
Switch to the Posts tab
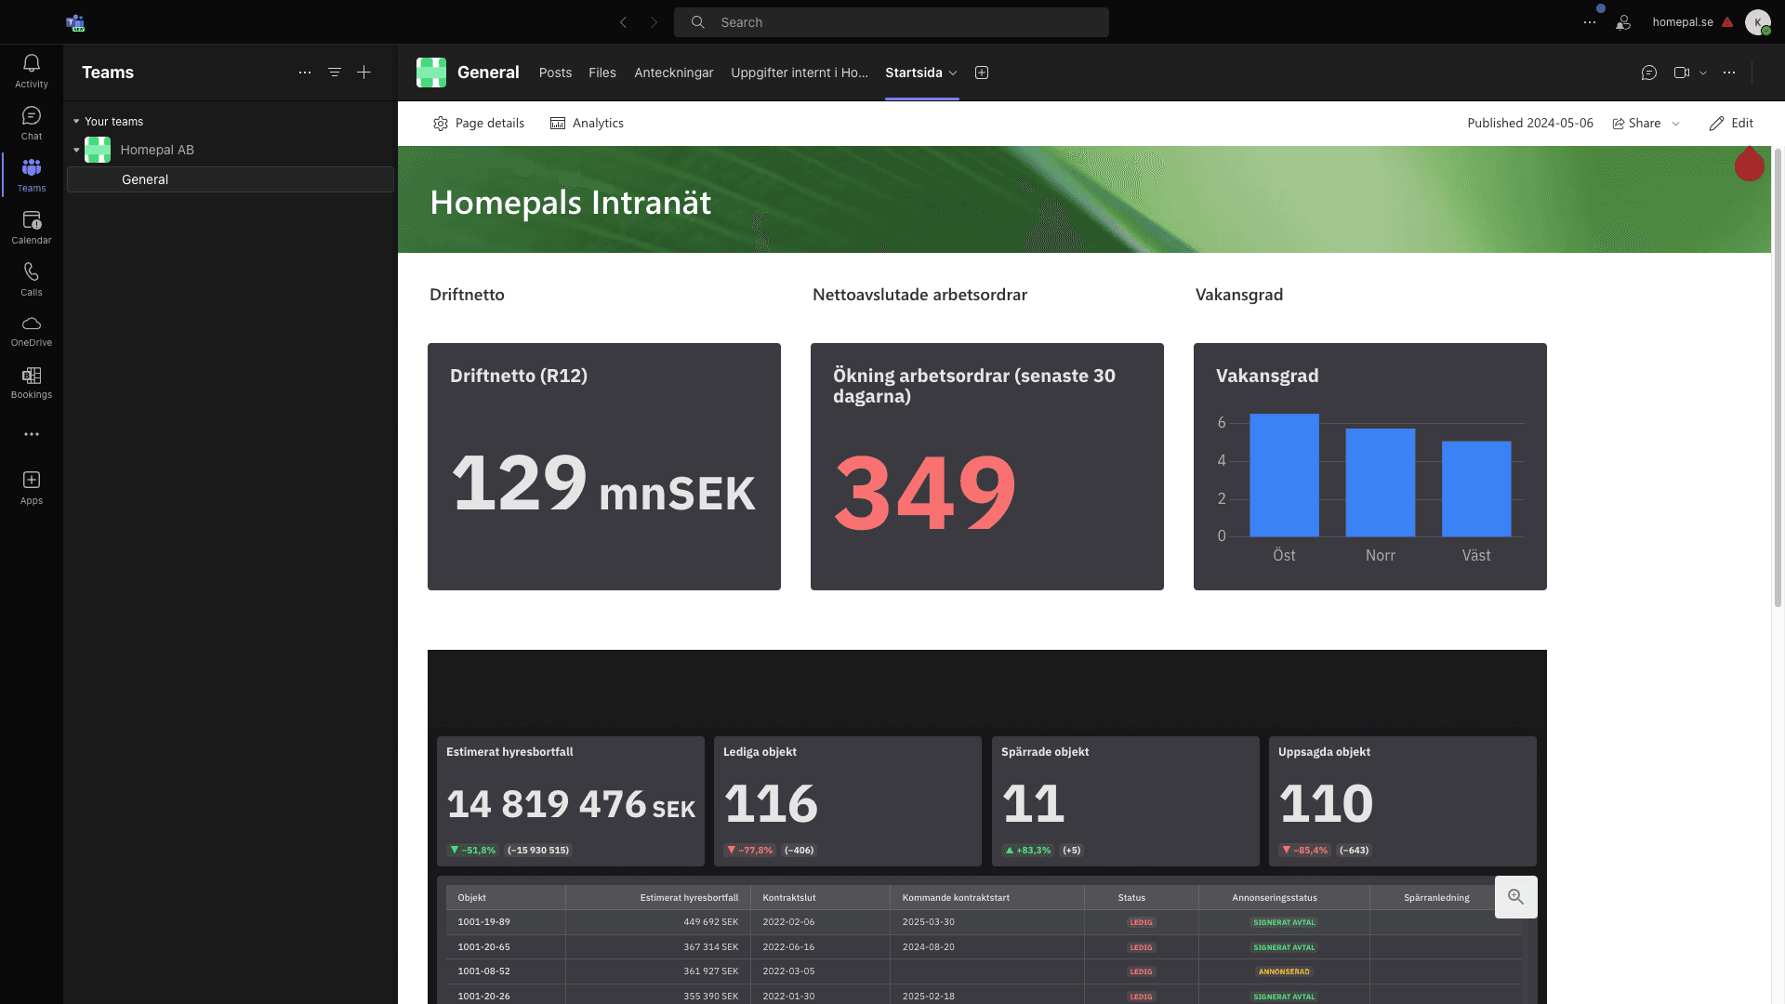555,73
